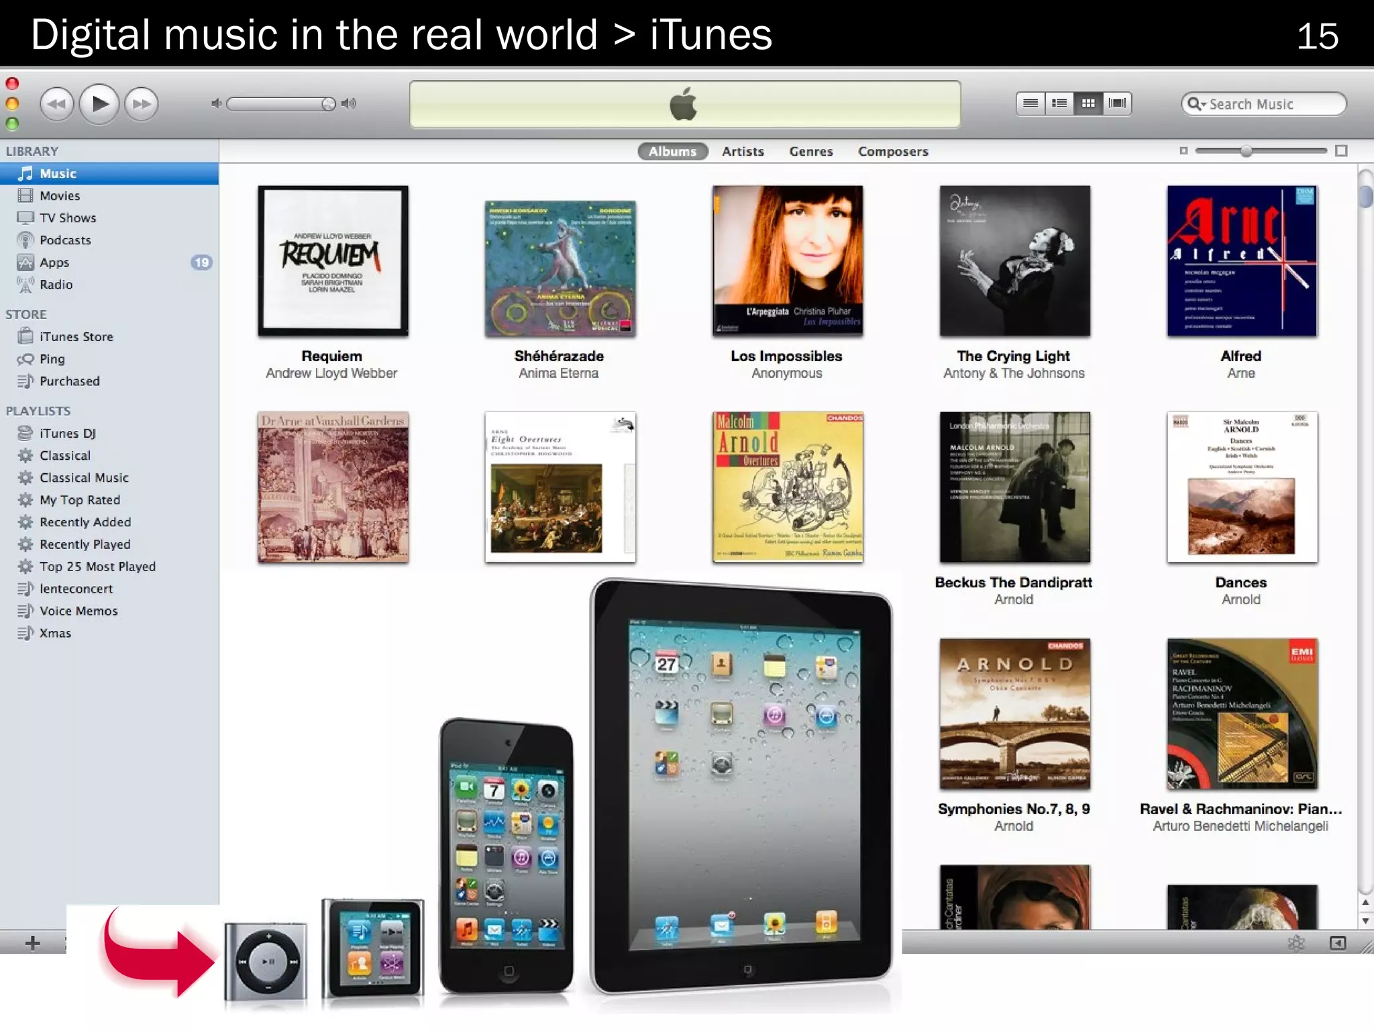Screen dimensions: 1374x1031
Task: Open Podcasts in the sidebar
Action: tap(109, 240)
